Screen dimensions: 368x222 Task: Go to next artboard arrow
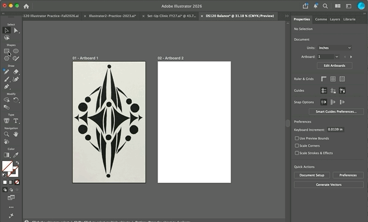tap(351, 56)
